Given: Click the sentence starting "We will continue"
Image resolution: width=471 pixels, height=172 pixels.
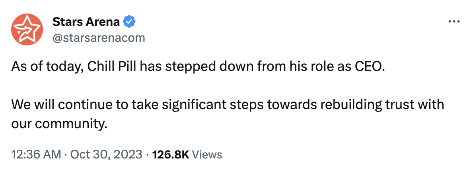Looking at the screenshot, I should point(227,105).
